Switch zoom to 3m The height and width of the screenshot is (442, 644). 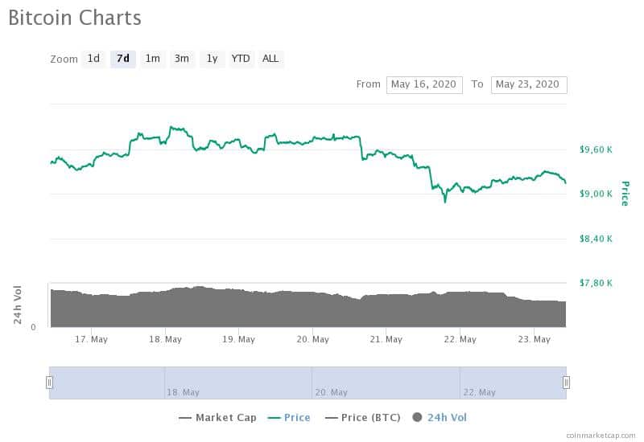182,59
